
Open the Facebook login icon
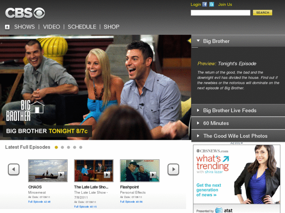205,4
